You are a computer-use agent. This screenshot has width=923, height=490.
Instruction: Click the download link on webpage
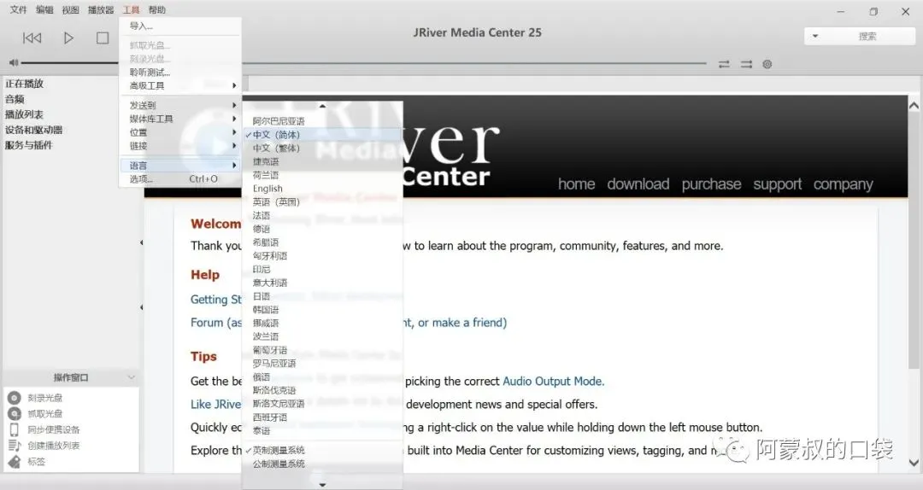tap(638, 184)
